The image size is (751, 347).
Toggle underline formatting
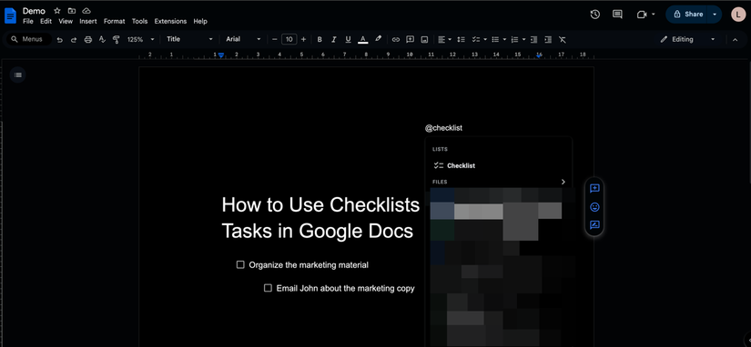click(x=349, y=39)
